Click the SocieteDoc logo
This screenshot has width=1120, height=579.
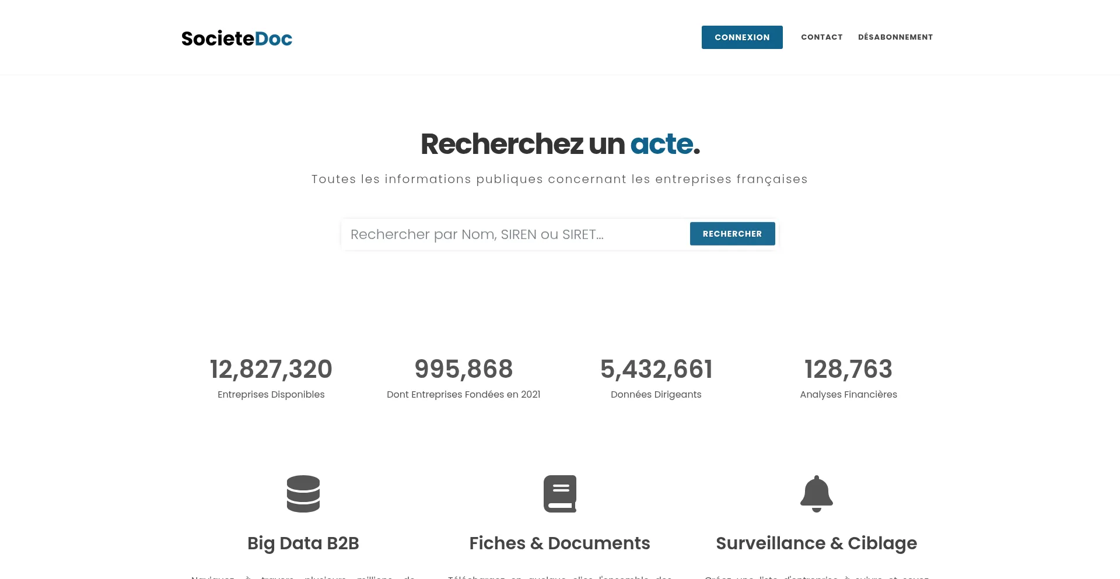pyautogui.click(x=236, y=38)
